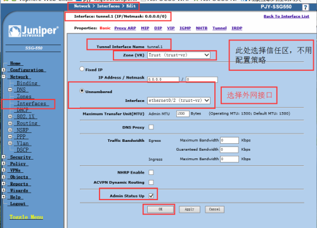Screen dimensions: 317x228
Task: Switch to the Basic properties tab
Action: (105, 28)
